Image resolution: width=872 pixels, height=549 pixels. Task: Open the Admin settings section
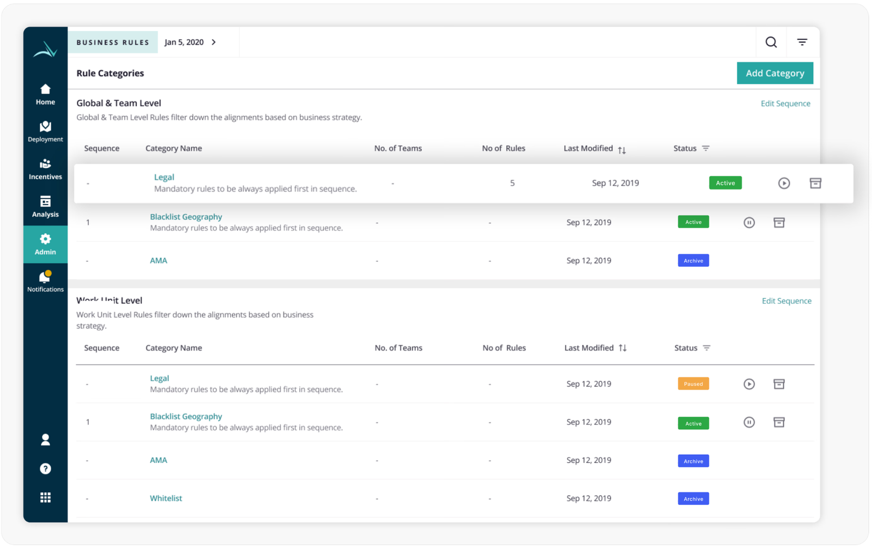pos(45,245)
